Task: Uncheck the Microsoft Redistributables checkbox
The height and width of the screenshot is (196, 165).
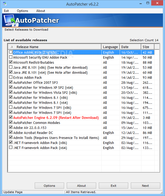Action: [11, 62]
